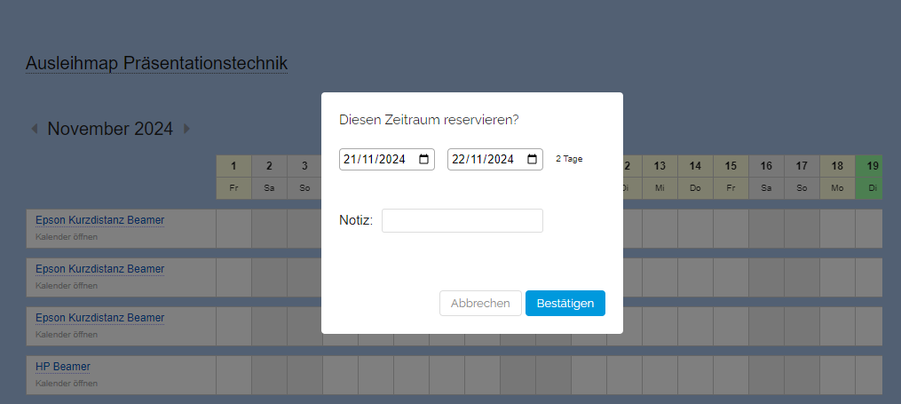
Task: Go to previous month arrow
Action: tap(35, 129)
